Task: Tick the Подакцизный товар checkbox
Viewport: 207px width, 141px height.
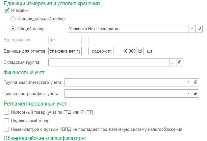Action: (6, 121)
